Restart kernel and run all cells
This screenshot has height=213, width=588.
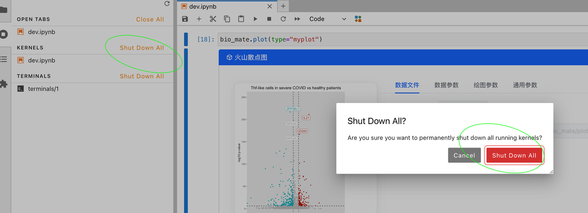(297, 19)
